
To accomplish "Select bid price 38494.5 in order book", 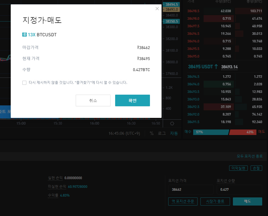I will coord(193,77).
